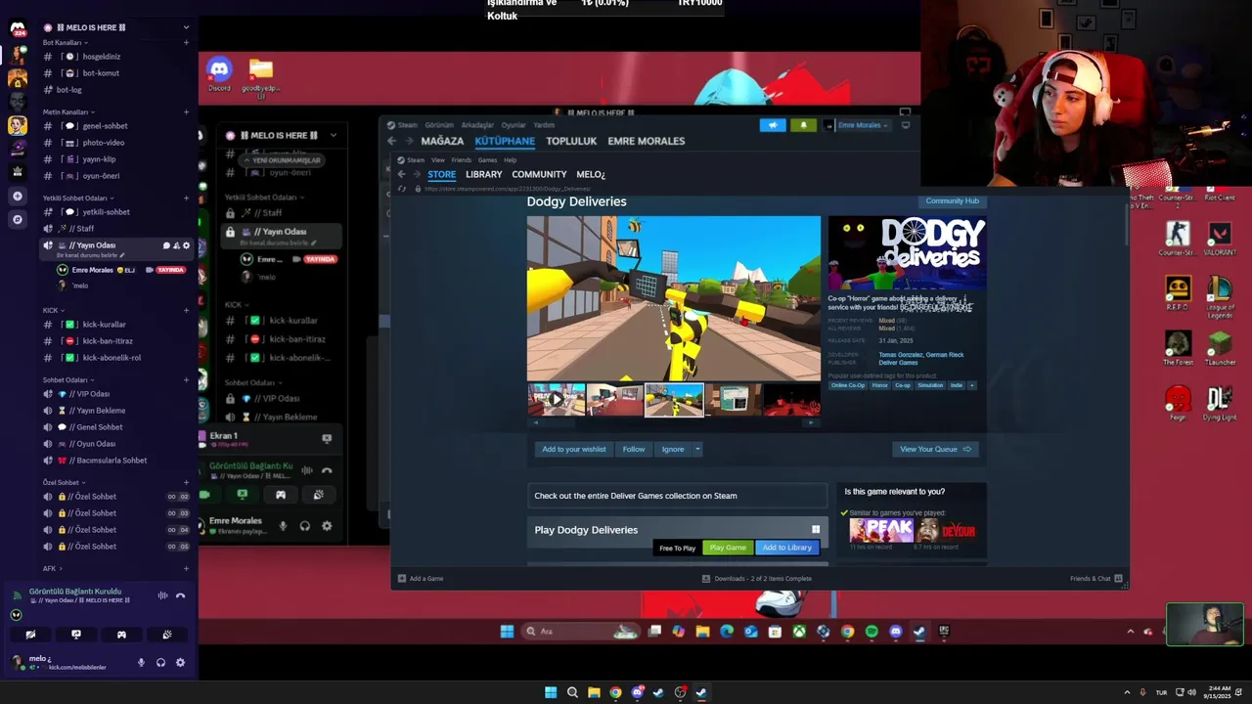Click Steam announcements megaphone icon

[x=773, y=125]
